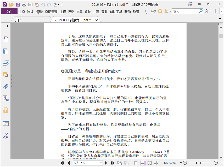Click the zoom slider handle

point(197,163)
